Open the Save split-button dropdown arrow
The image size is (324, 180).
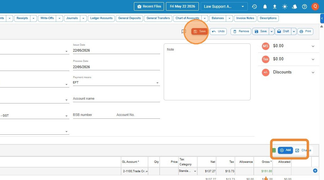pyautogui.click(x=272, y=31)
